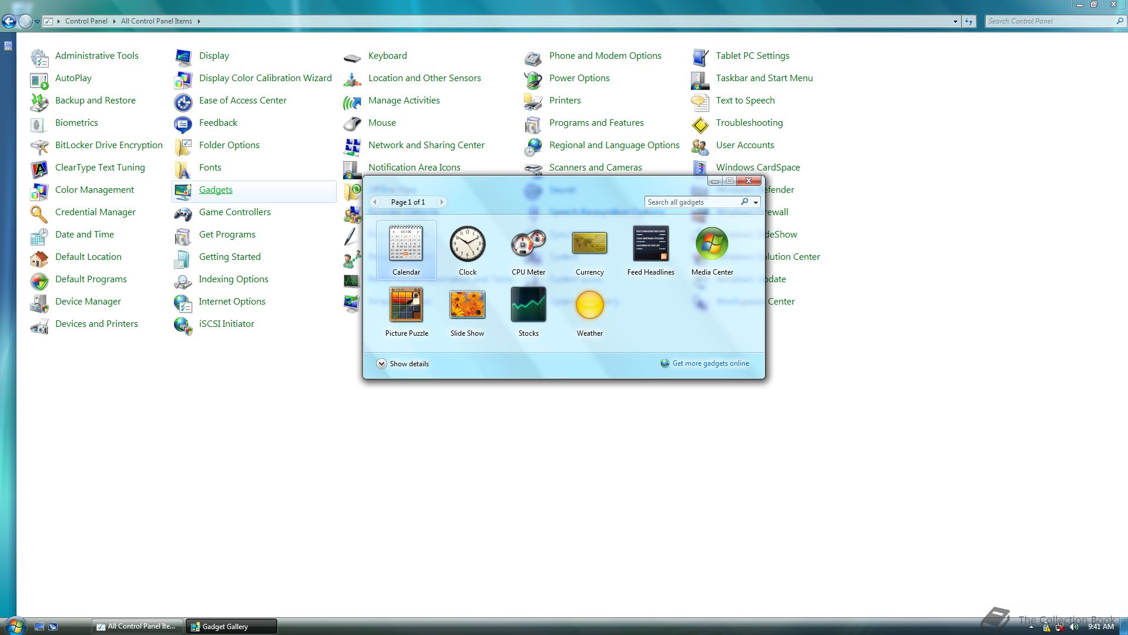Select the Media Center gadget icon
This screenshot has width=1128, height=635.
(712, 243)
